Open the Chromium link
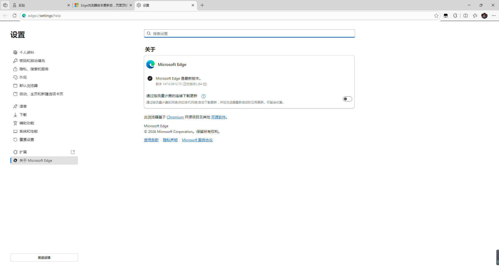This screenshot has height=270, width=499. pos(175,117)
